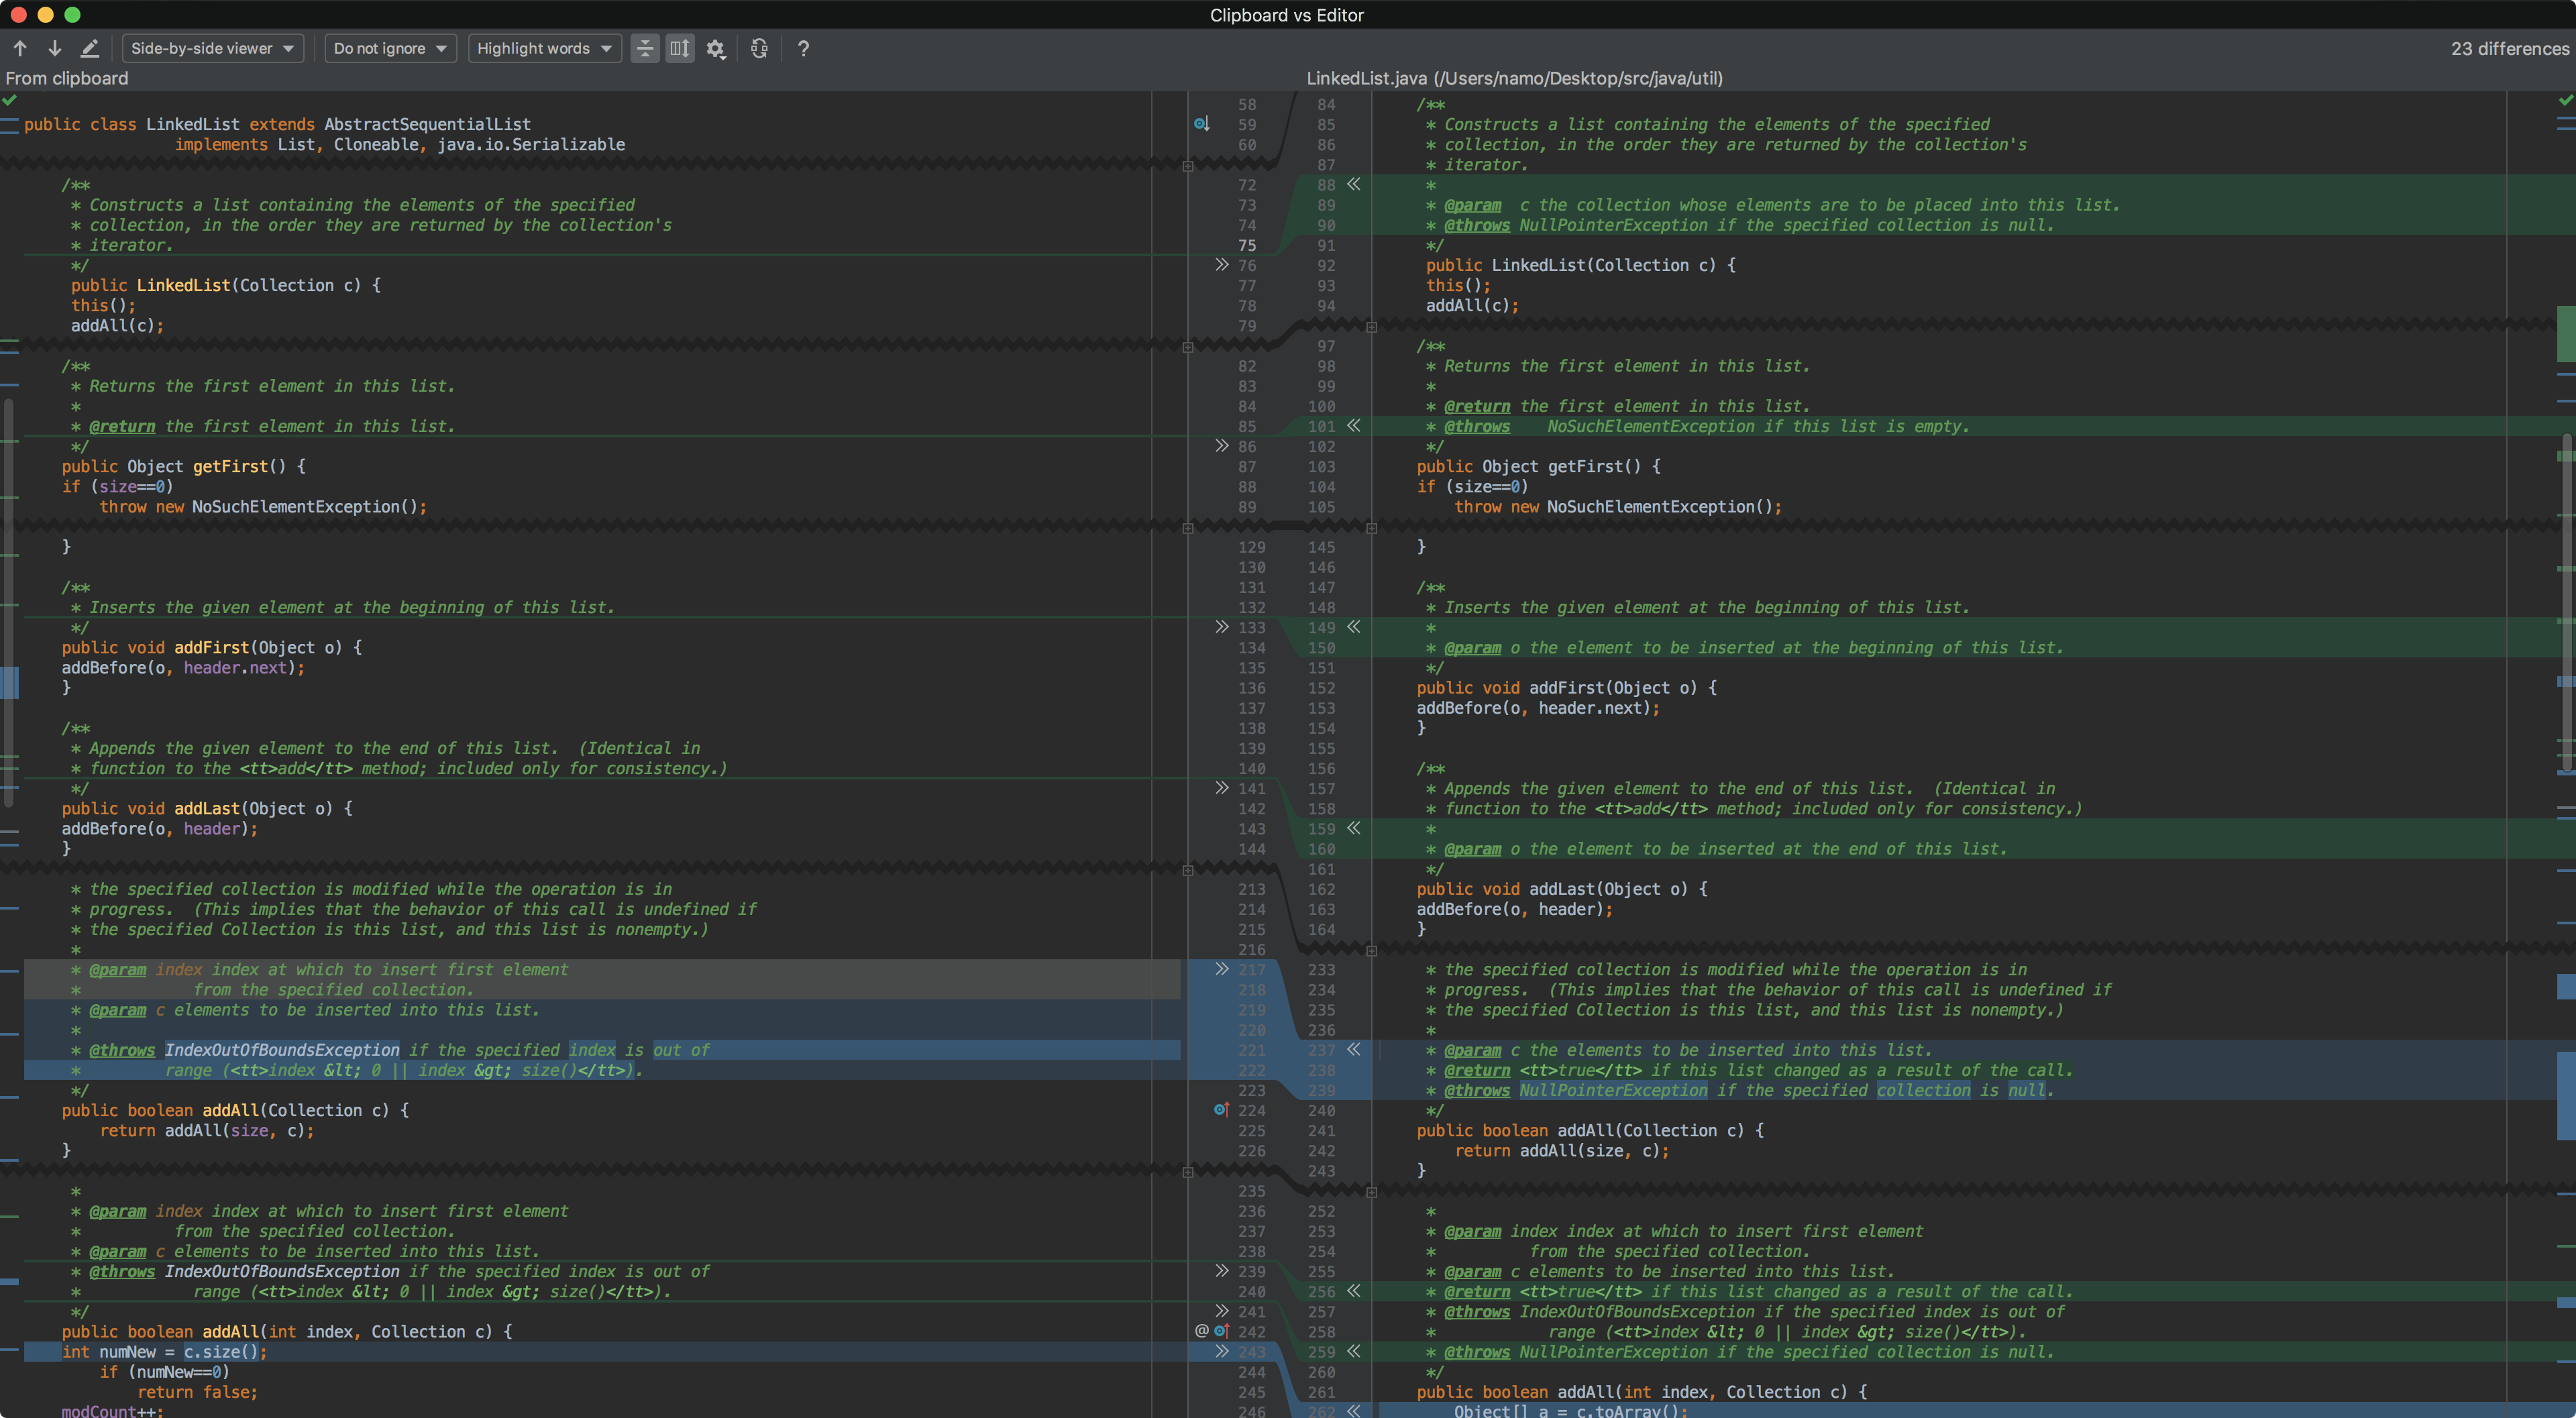
Task: Expand the folded region below line 60
Action: click(1187, 165)
